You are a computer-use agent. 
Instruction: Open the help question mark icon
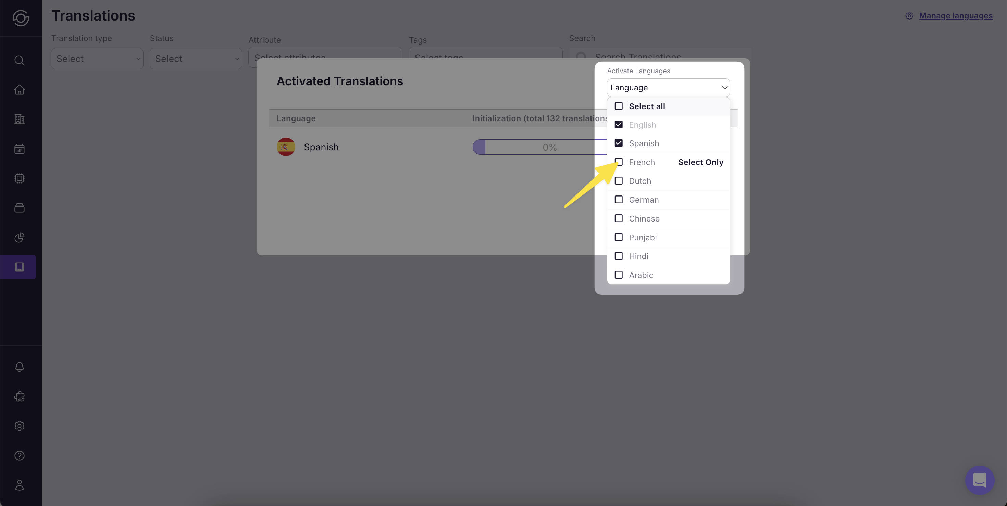coord(20,456)
